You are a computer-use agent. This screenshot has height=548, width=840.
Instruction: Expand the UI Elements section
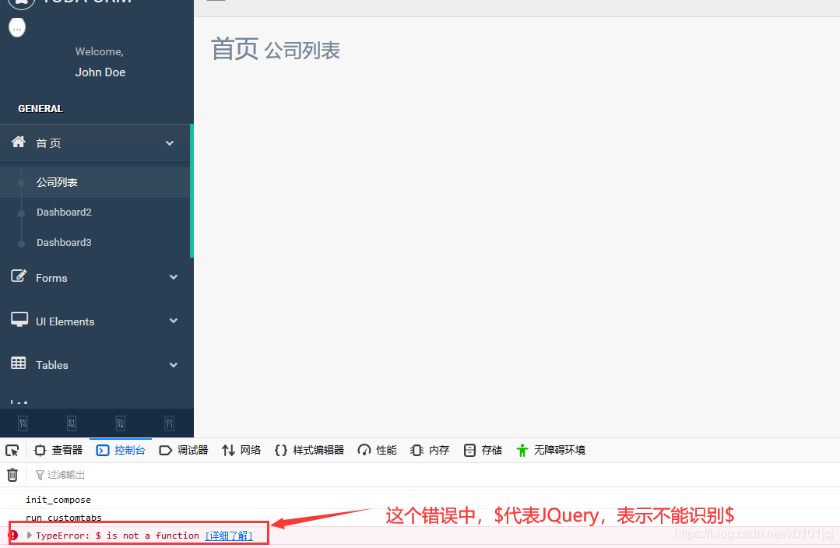(173, 320)
